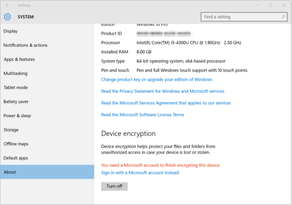The image size is (292, 205).
Task: Open the Display settings page
Action: click(x=11, y=31)
